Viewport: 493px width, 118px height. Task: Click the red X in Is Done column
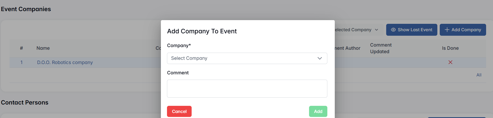(450, 62)
